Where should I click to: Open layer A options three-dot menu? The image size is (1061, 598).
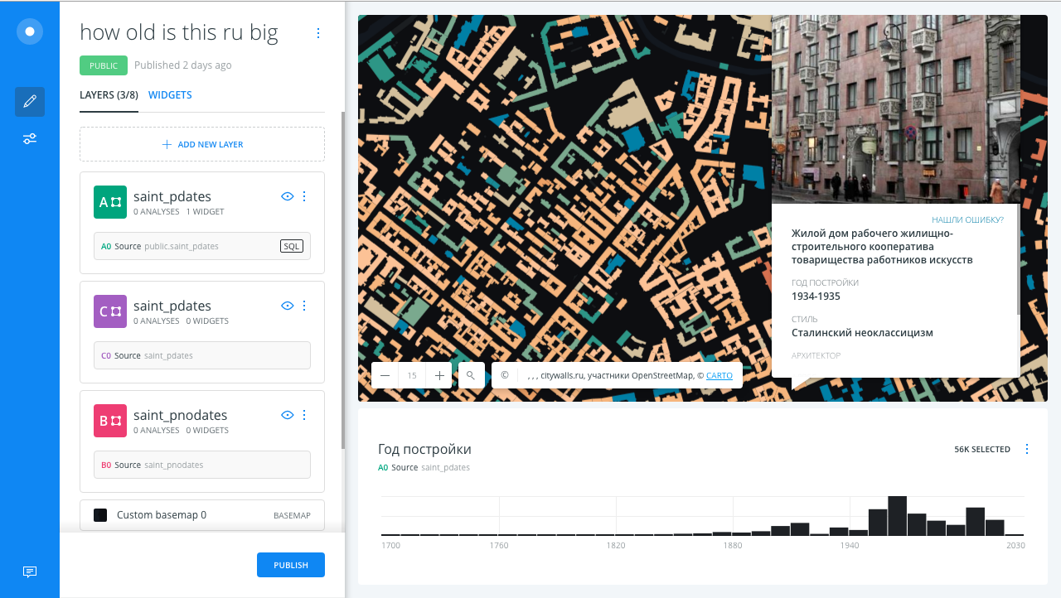point(304,196)
